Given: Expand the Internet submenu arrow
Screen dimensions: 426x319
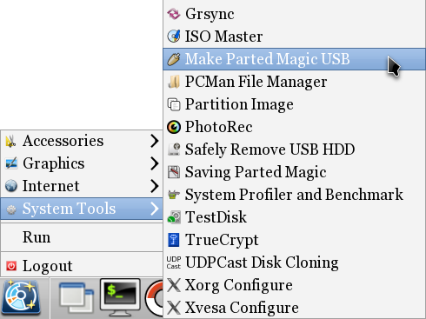Looking at the screenshot, I should tap(155, 186).
